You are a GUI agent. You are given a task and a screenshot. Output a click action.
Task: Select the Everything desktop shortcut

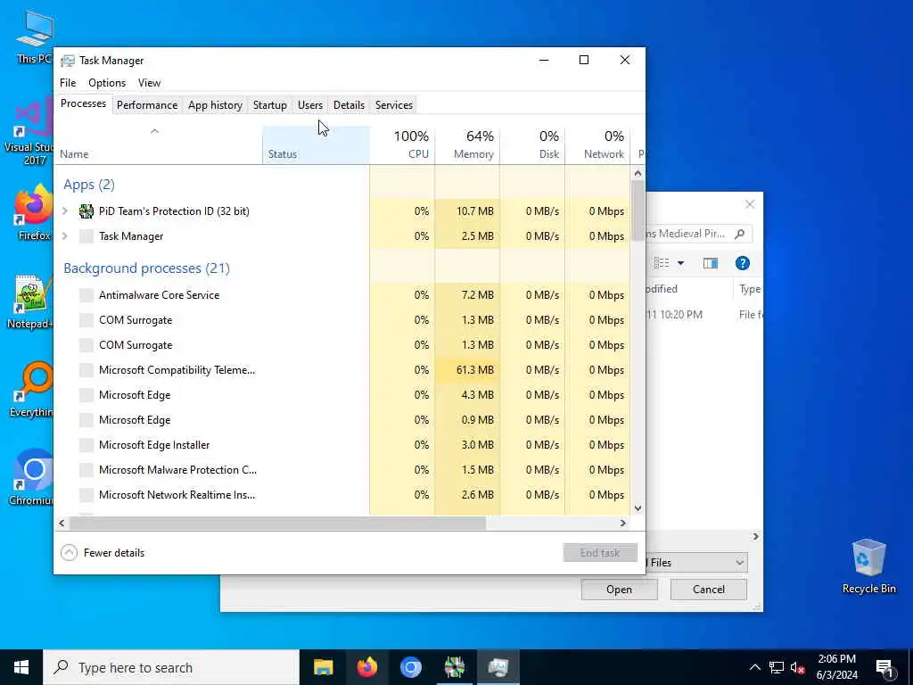tap(32, 390)
